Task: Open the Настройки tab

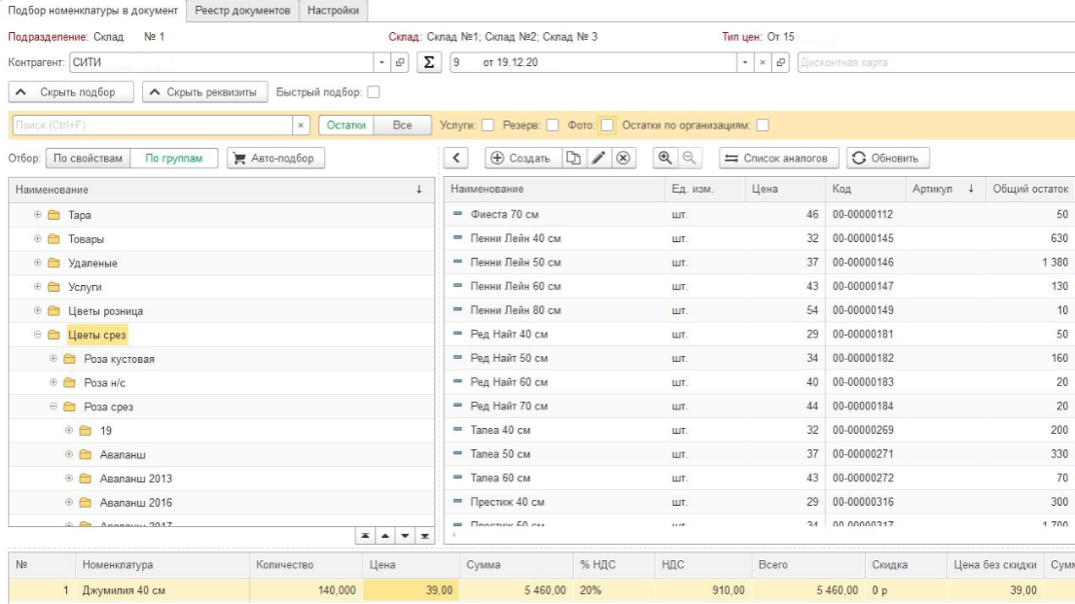Action: tap(333, 11)
